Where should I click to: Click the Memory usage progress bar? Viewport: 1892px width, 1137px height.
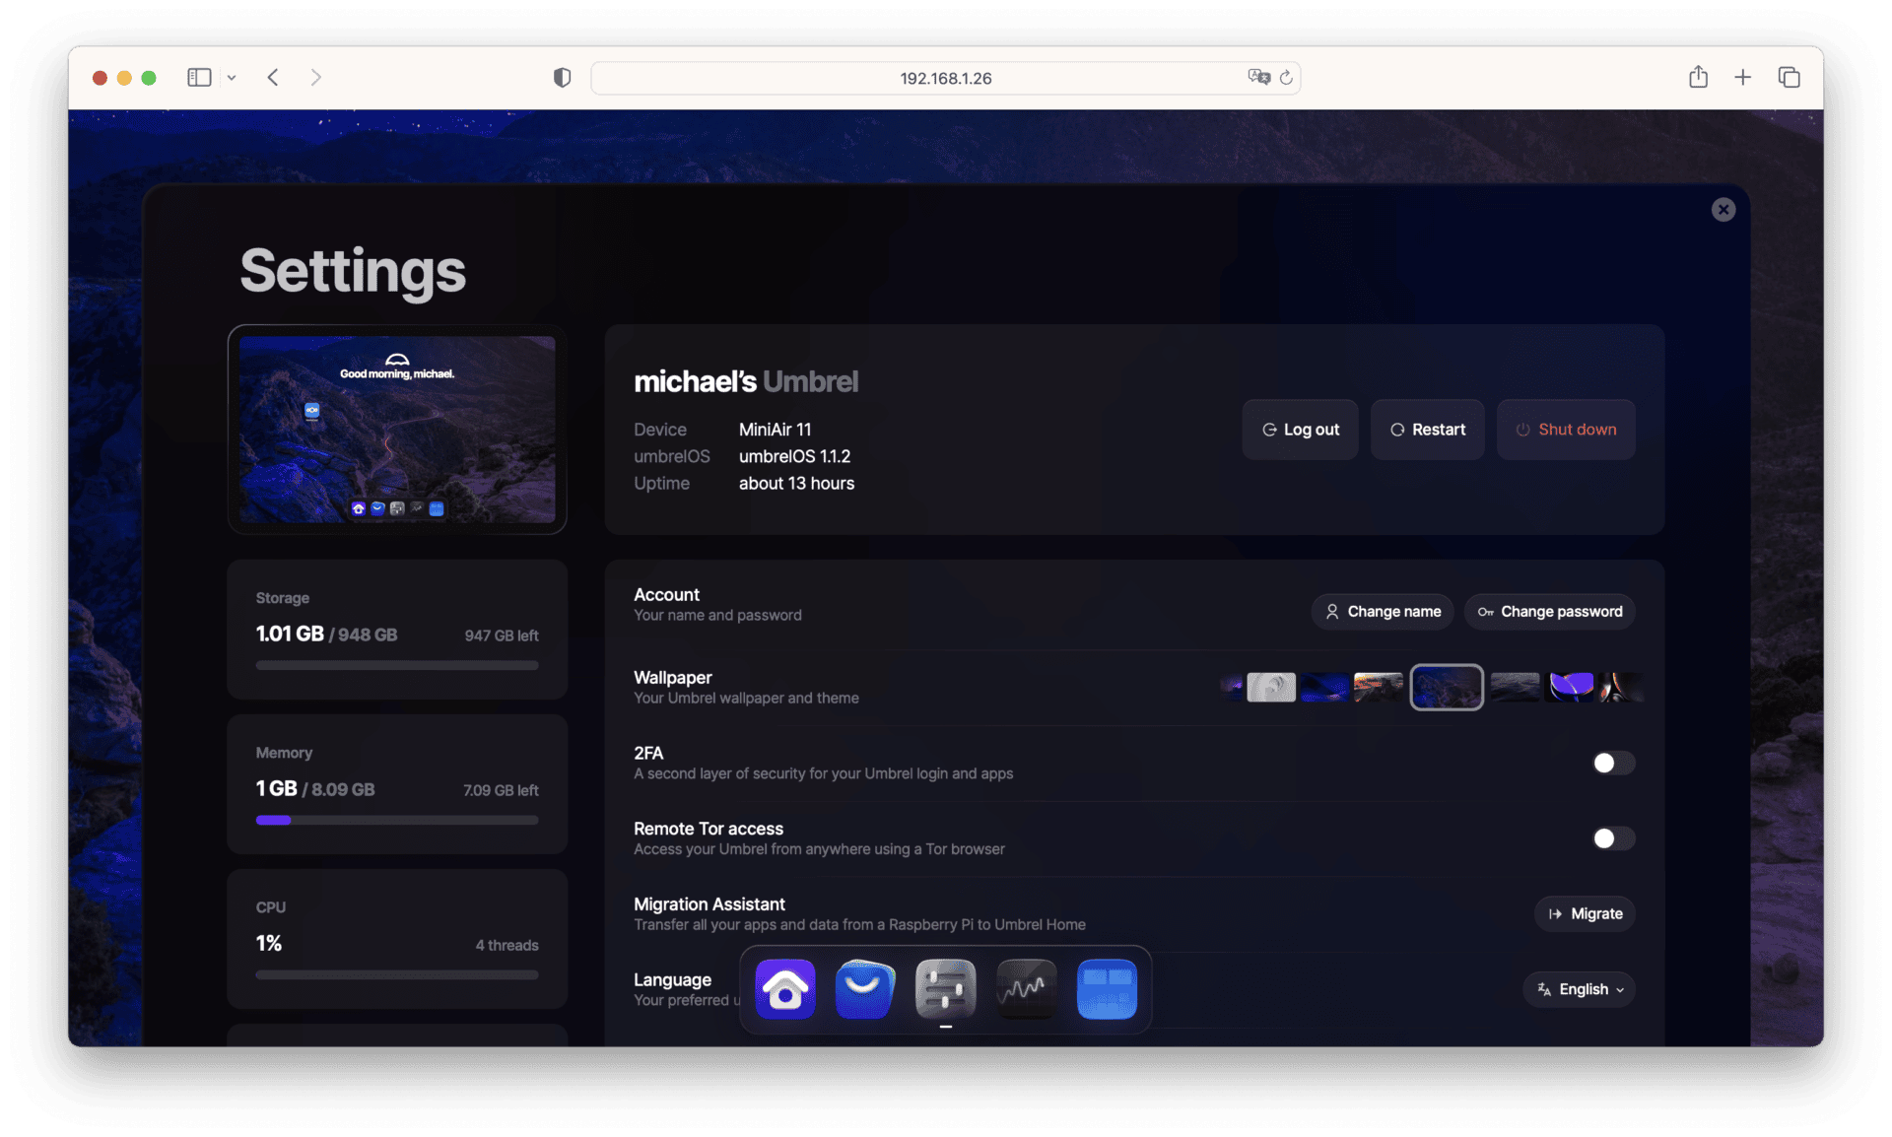coord(396,820)
